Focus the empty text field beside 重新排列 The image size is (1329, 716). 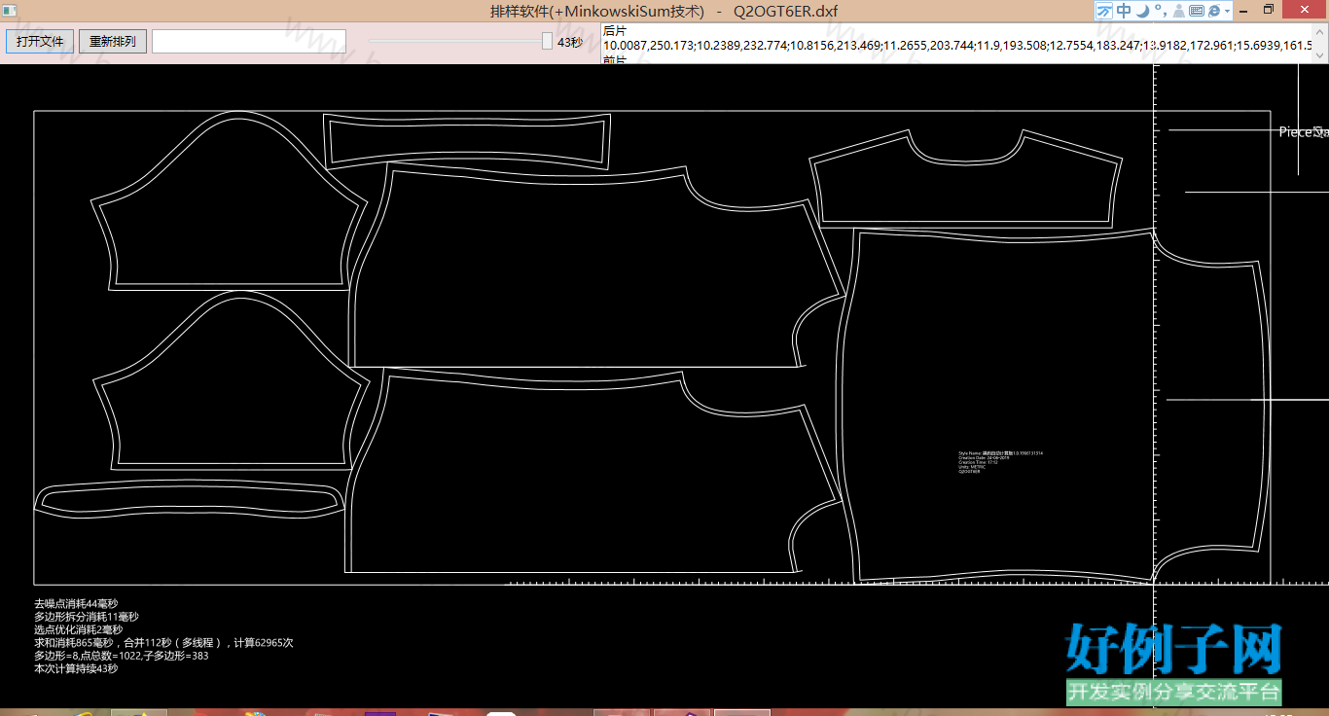pos(249,42)
